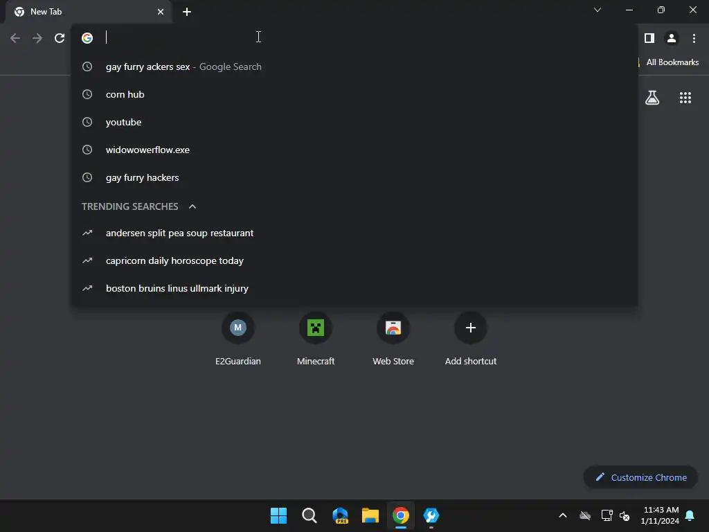
Task: Open the Chrome Labs flask icon
Action: (x=652, y=98)
